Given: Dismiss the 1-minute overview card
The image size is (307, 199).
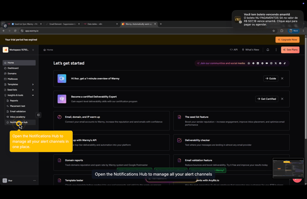Looking at the screenshot, I should [x=282, y=78].
